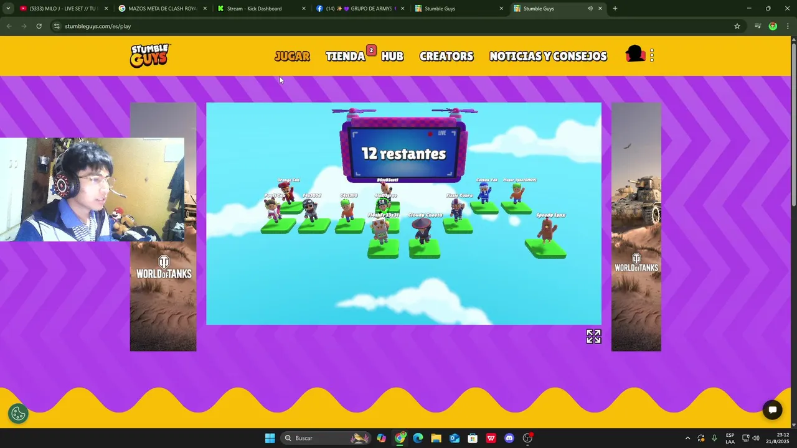Click the game view showing 12 restantes
797x448 pixels.
403,213
